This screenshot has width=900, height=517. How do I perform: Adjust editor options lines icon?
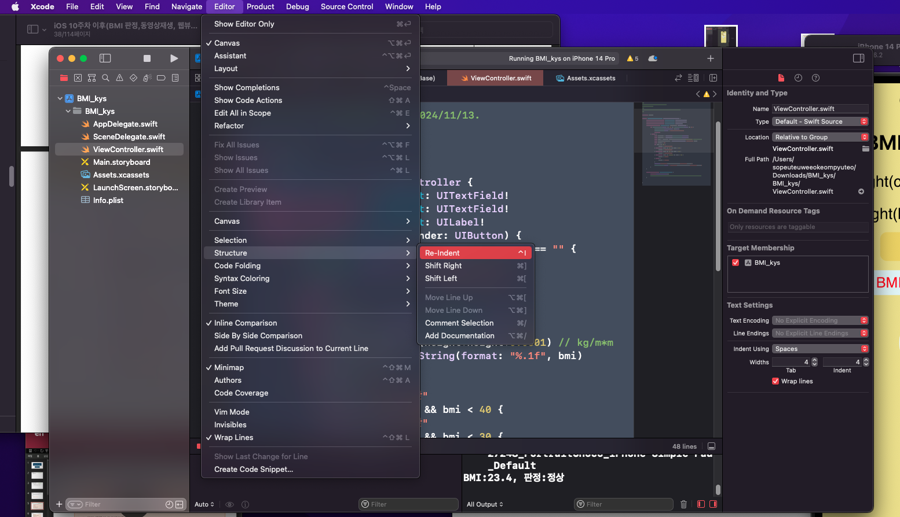click(x=693, y=78)
